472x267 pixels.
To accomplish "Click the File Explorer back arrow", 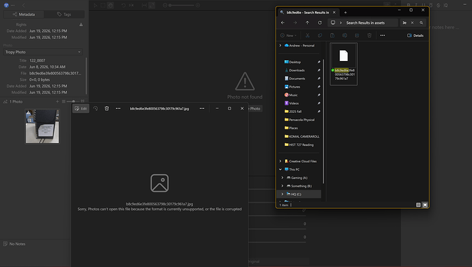I will point(283,23).
